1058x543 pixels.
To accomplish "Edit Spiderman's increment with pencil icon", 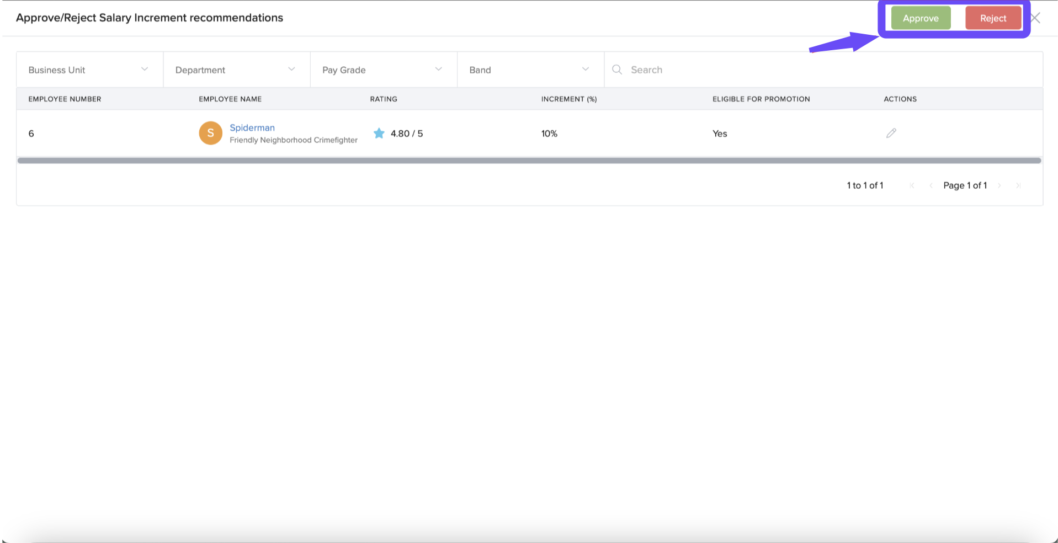I will [891, 134].
